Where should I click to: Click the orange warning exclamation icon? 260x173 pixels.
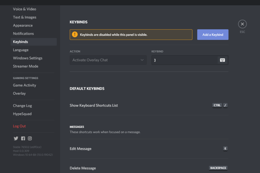75,35
